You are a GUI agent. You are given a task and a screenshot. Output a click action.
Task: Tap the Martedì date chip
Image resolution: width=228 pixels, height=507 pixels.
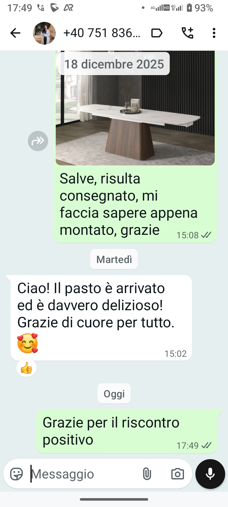tap(114, 260)
